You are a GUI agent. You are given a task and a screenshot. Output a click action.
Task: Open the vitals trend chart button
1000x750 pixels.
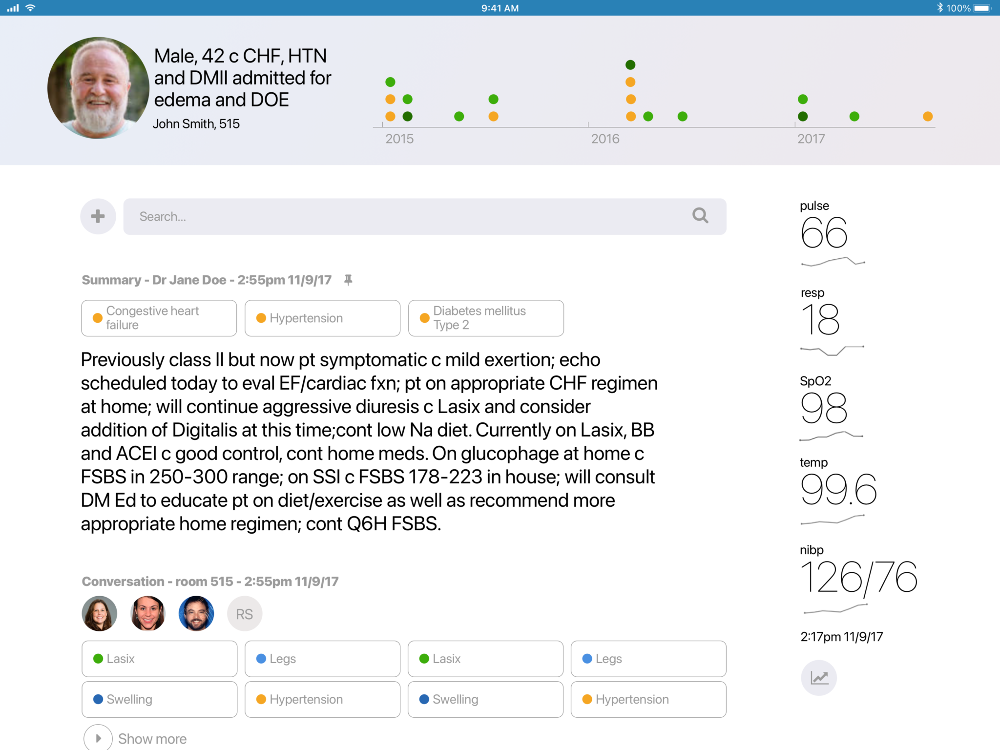pos(819,677)
